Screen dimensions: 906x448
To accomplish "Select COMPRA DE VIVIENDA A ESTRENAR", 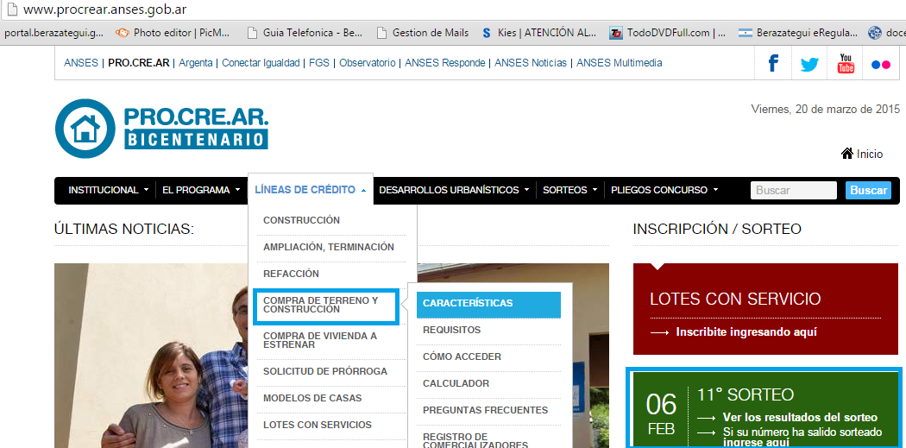I will coord(320,340).
